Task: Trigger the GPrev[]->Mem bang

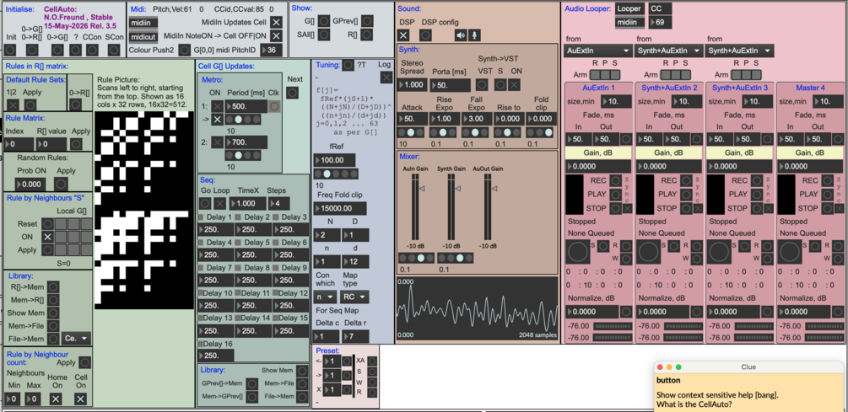Action: coord(252,383)
